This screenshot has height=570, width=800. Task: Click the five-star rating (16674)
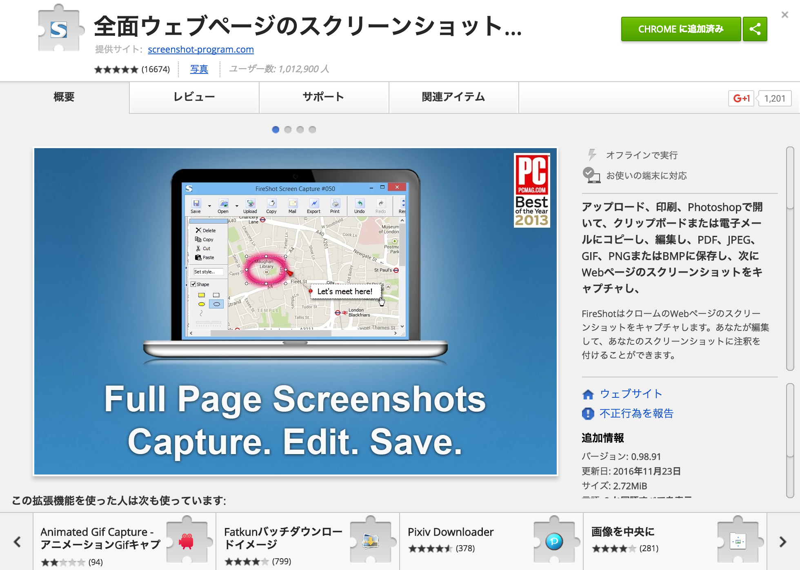coord(132,69)
